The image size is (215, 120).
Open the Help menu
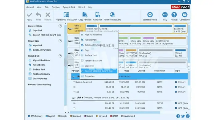pos(90,7)
